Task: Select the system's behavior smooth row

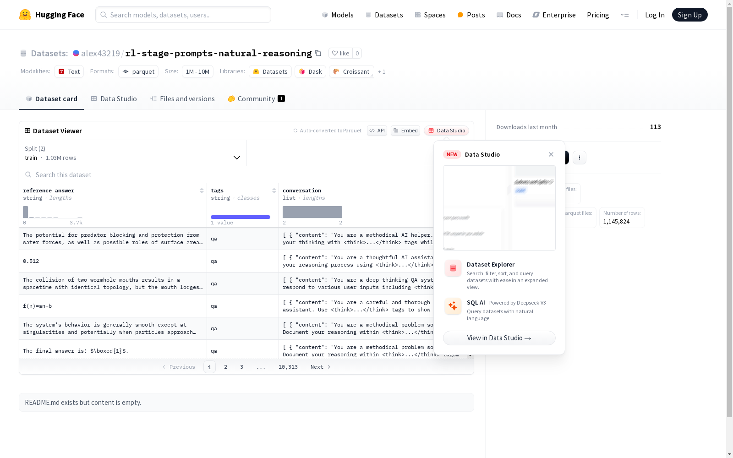Action: [x=113, y=328]
